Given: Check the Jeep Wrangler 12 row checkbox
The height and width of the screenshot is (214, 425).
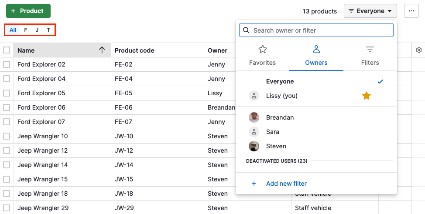Looking at the screenshot, I should pyautogui.click(x=7, y=150).
